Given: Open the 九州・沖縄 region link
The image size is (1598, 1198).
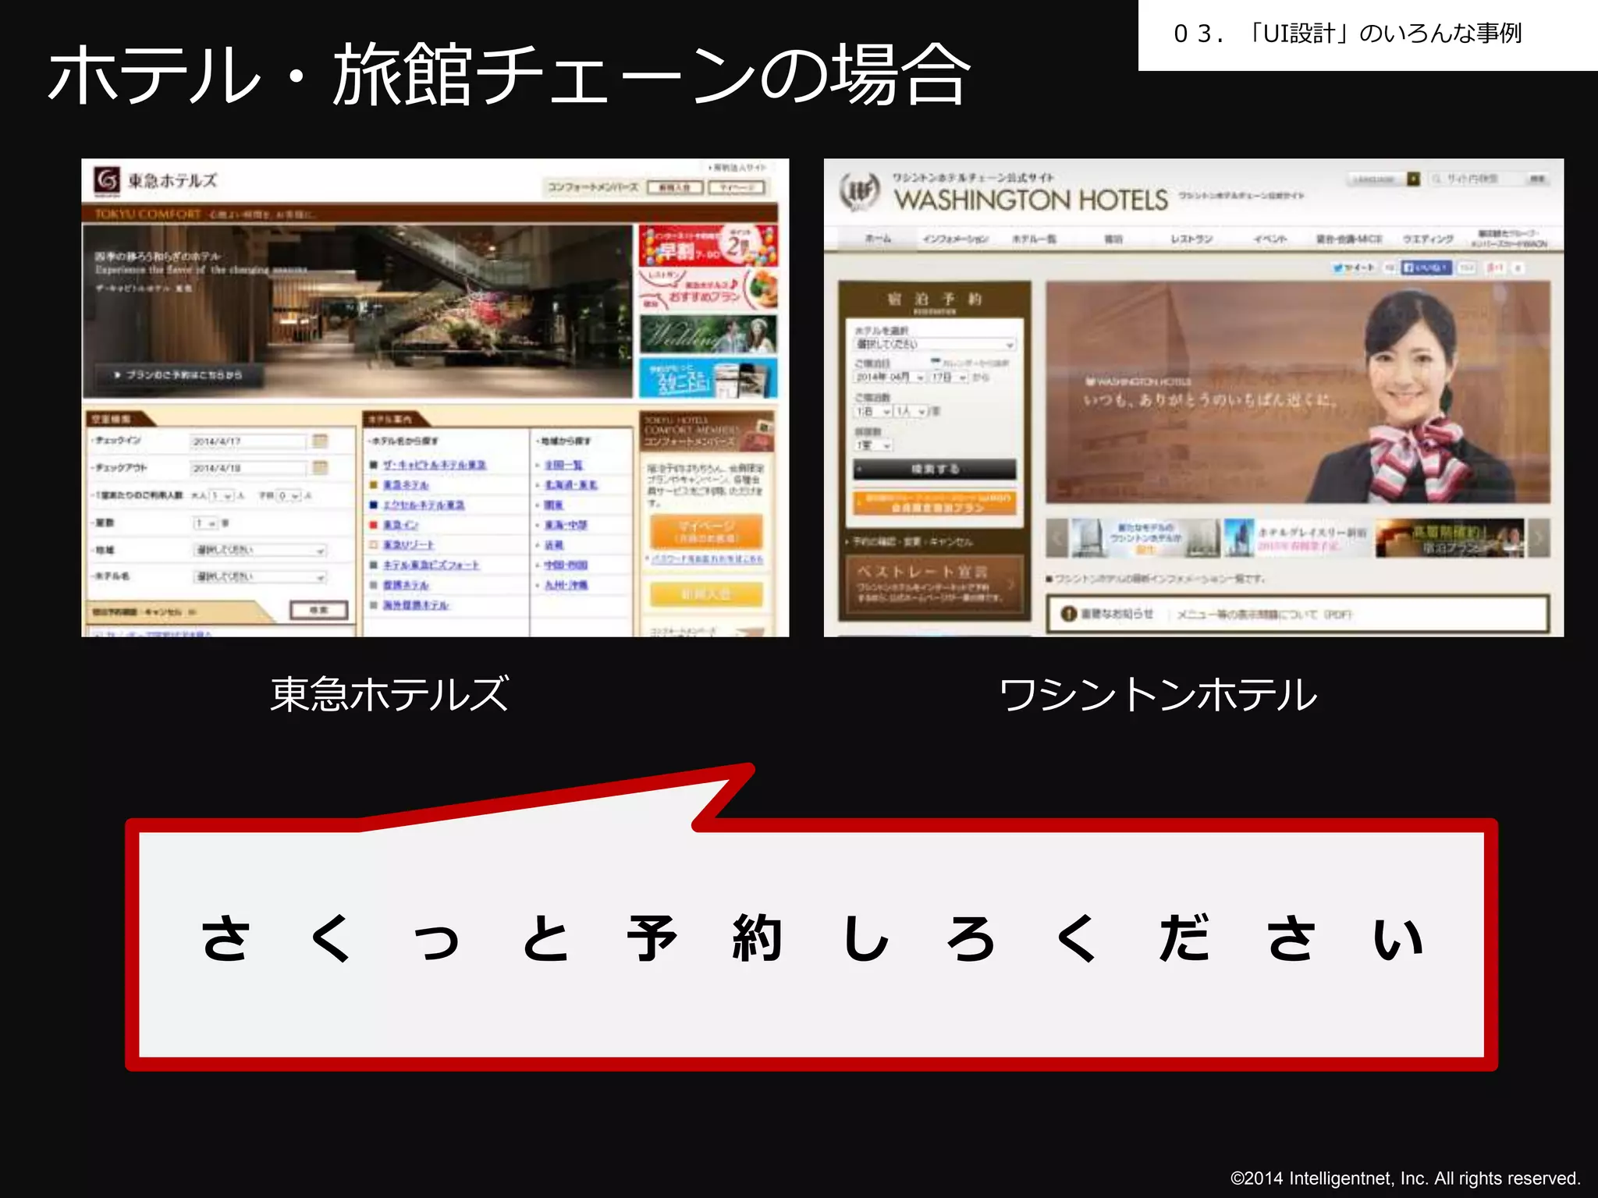Looking at the screenshot, I should coord(566,585).
